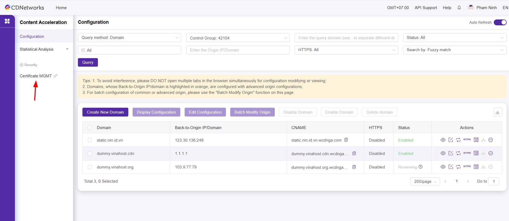The width and height of the screenshot is (509, 221).
Task: Click Create New Domain button
Action: (x=105, y=112)
